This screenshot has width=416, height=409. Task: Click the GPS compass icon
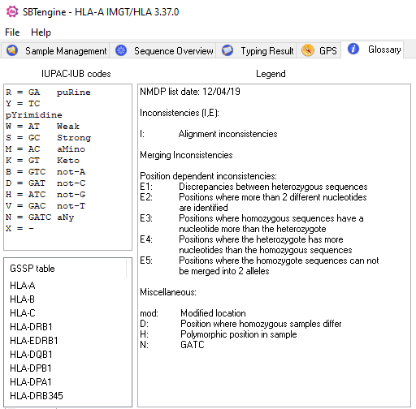click(308, 50)
